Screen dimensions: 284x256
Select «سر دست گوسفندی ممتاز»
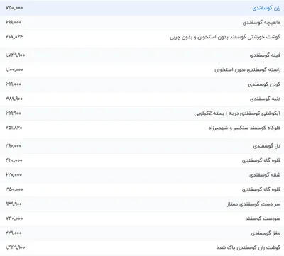point(253,204)
